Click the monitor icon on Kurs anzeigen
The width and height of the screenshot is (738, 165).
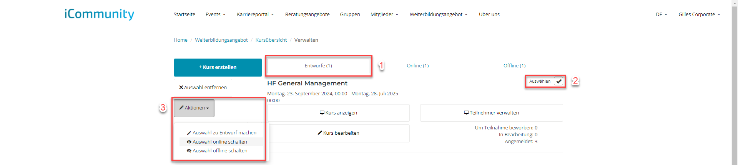[x=322, y=113]
